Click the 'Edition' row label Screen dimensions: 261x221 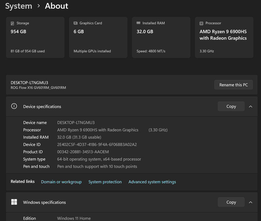coord(29,218)
